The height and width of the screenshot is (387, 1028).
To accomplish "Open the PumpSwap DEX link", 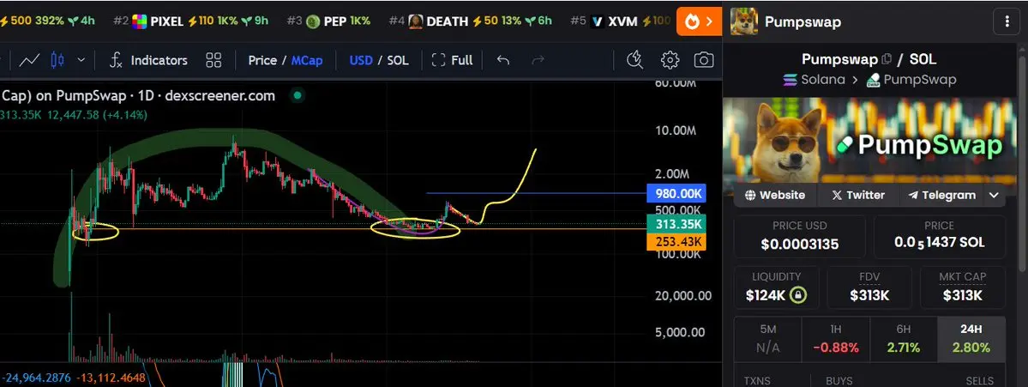I will pyautogui.click(x=911, y=80).
